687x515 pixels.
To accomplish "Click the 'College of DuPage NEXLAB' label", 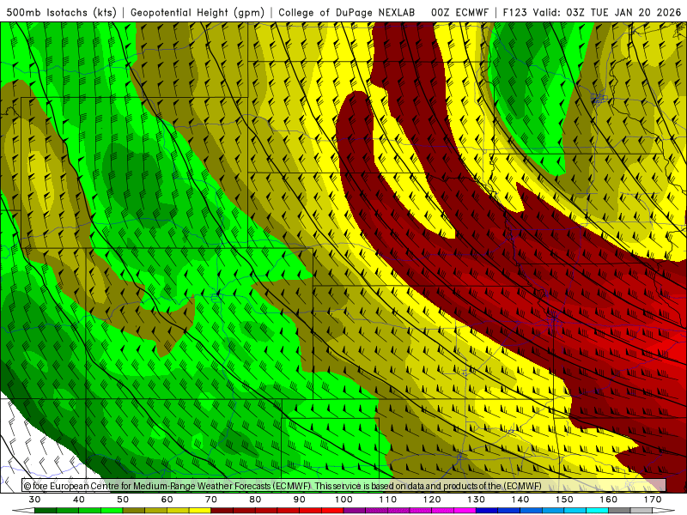I will [x=346, y=12].
